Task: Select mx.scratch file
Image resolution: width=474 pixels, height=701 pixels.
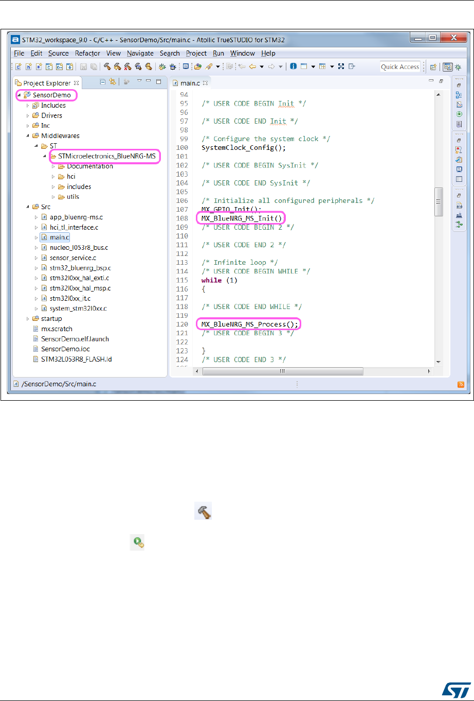Action: click(57, 329)
